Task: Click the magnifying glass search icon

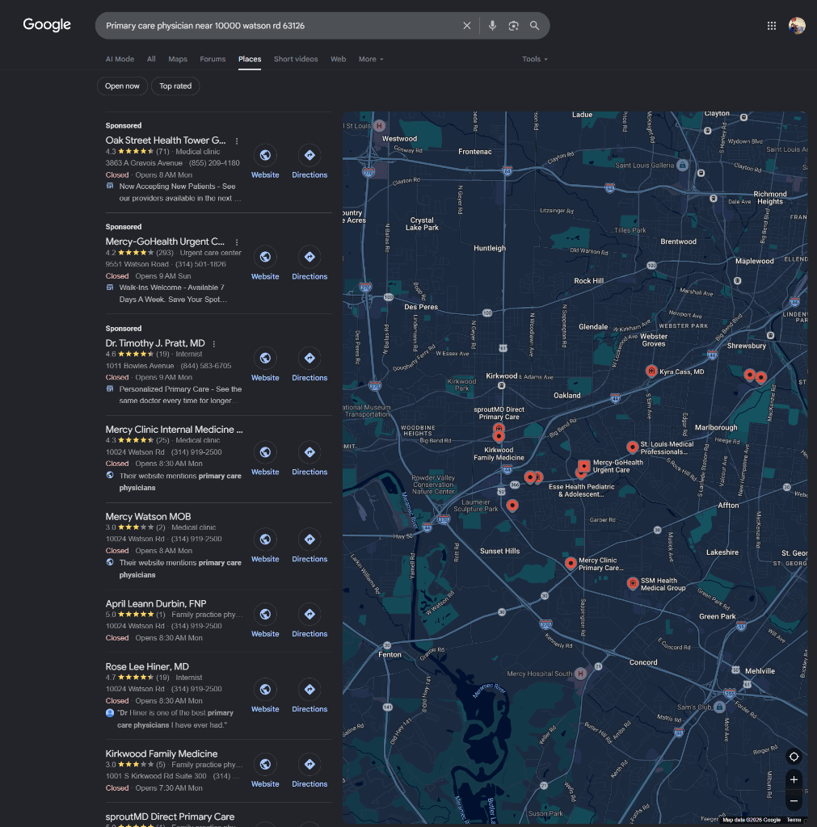Action: tap(534, 26)
